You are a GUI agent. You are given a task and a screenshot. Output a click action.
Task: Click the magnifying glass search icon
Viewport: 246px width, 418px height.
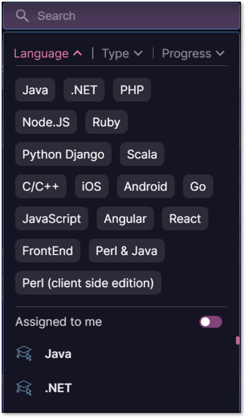22,16
